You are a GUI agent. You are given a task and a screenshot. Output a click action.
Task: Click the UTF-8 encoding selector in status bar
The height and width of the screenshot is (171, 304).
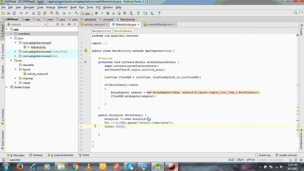(x=250, y=160)
